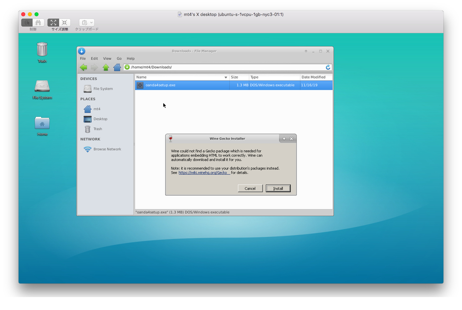Open home folder via house toolbar icon
The image size is (462, 310).
[x=117, y=67]
